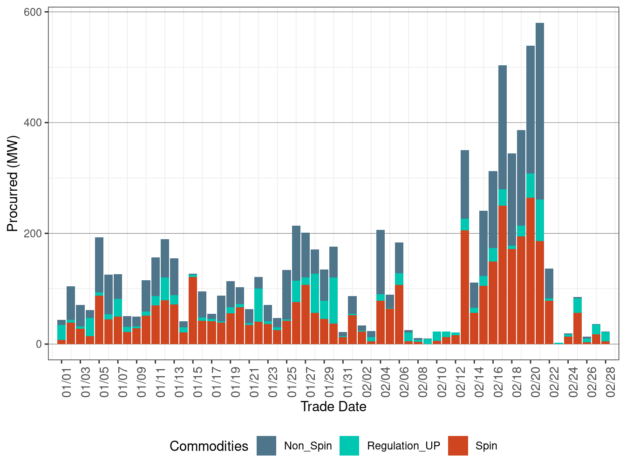626x470 pixels.
Task: Click the 01/05 date label
Action: point(104,382)
